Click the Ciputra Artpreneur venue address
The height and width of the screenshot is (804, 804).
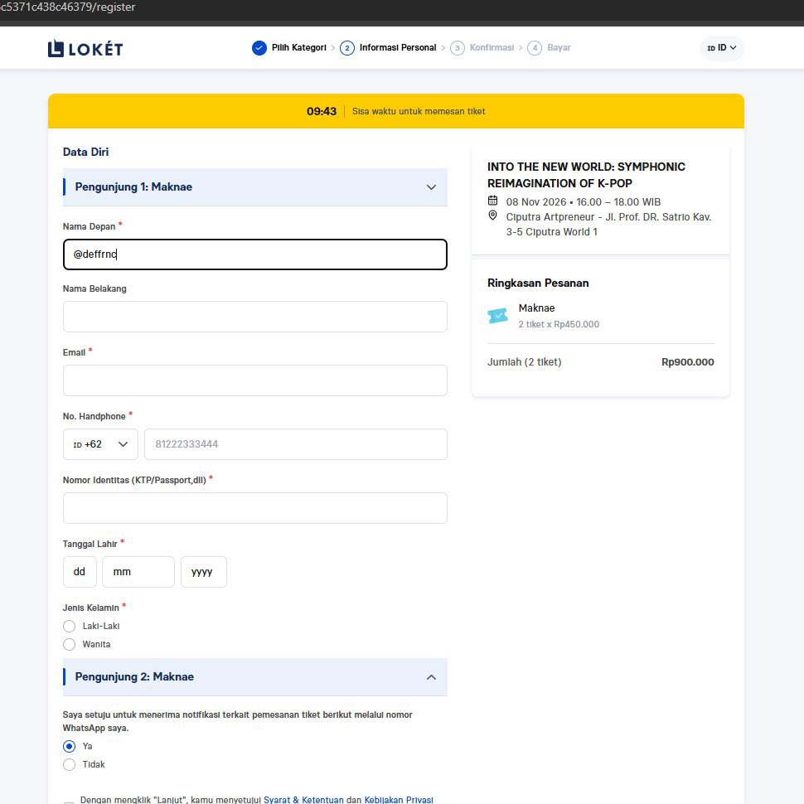(608, 224)
